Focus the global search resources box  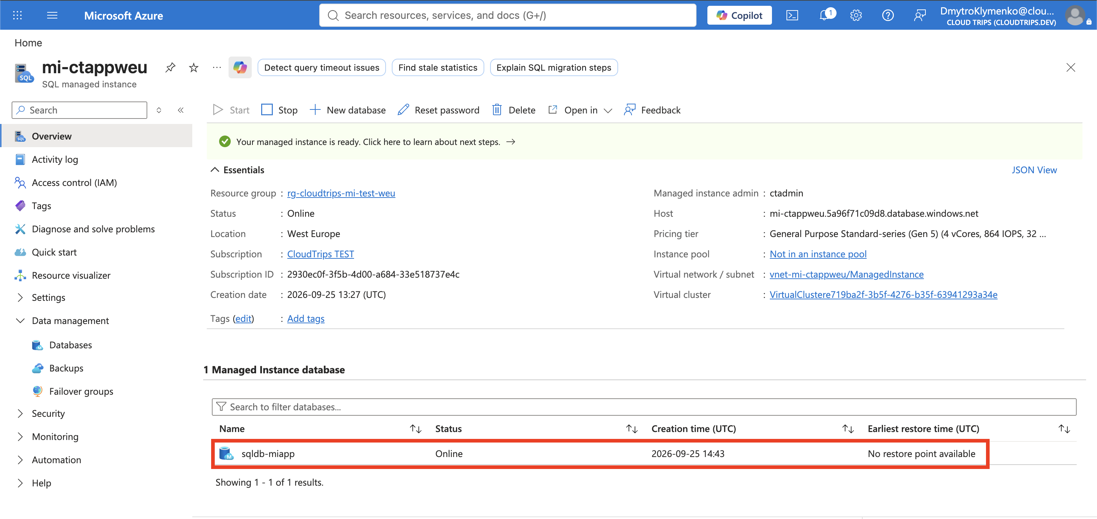508,15
